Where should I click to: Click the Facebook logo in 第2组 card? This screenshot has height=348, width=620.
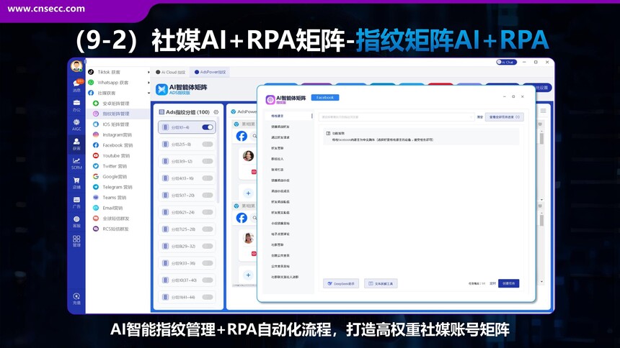point(242,218)
